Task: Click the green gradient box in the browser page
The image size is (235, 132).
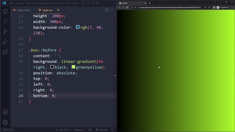Action: pyautogui.click(x=176, y=71)
